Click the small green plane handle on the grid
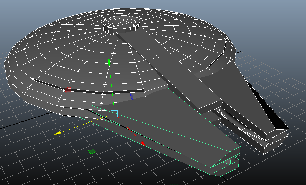 click(92, 151)
